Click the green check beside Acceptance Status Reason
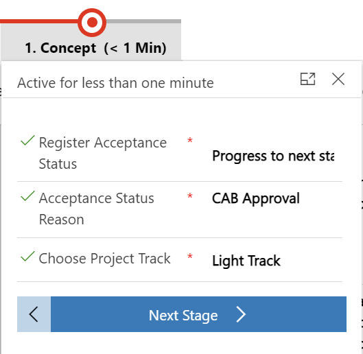The height and width of the screenshot is (354, 363). (x=27, y=196)
